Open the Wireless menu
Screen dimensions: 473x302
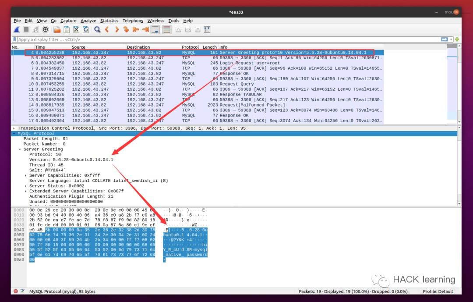coord(155,21)
